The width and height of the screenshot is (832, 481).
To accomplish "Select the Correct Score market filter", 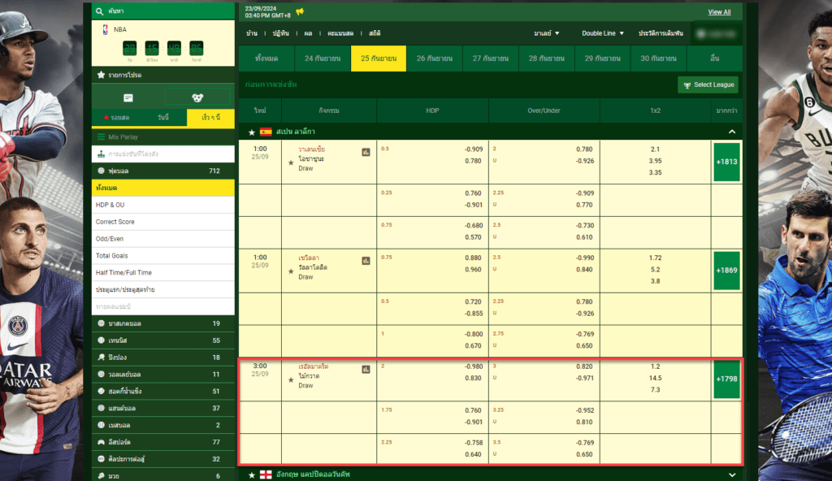I will point(162,222).
